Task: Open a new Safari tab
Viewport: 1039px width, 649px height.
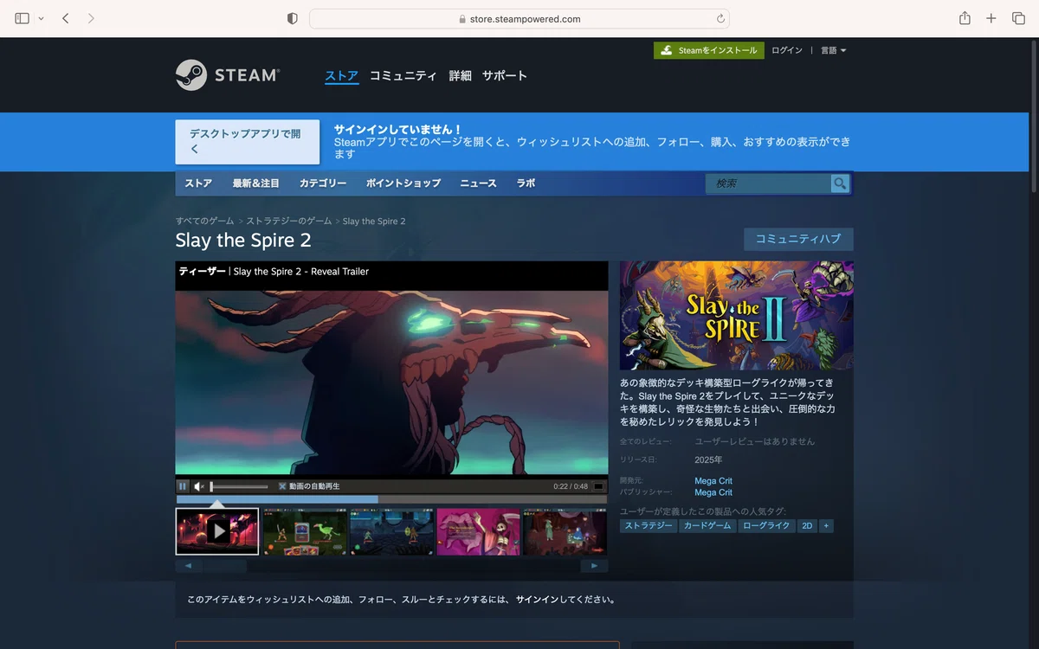Action: coord(991,18)
